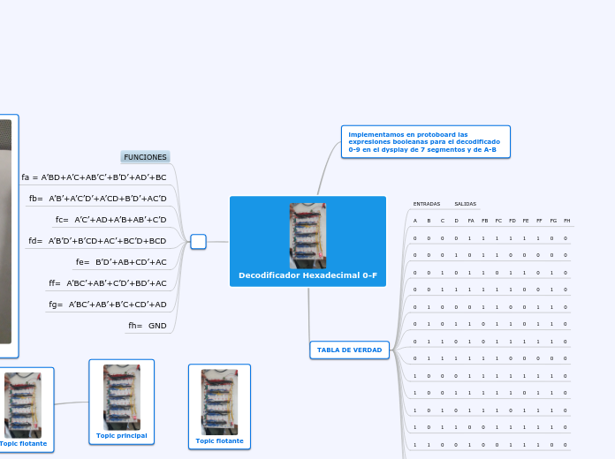Select the ff= A'BC'+AB'+C'D'+BD'+AC branch
615x459 pixels.
(108, 283)
